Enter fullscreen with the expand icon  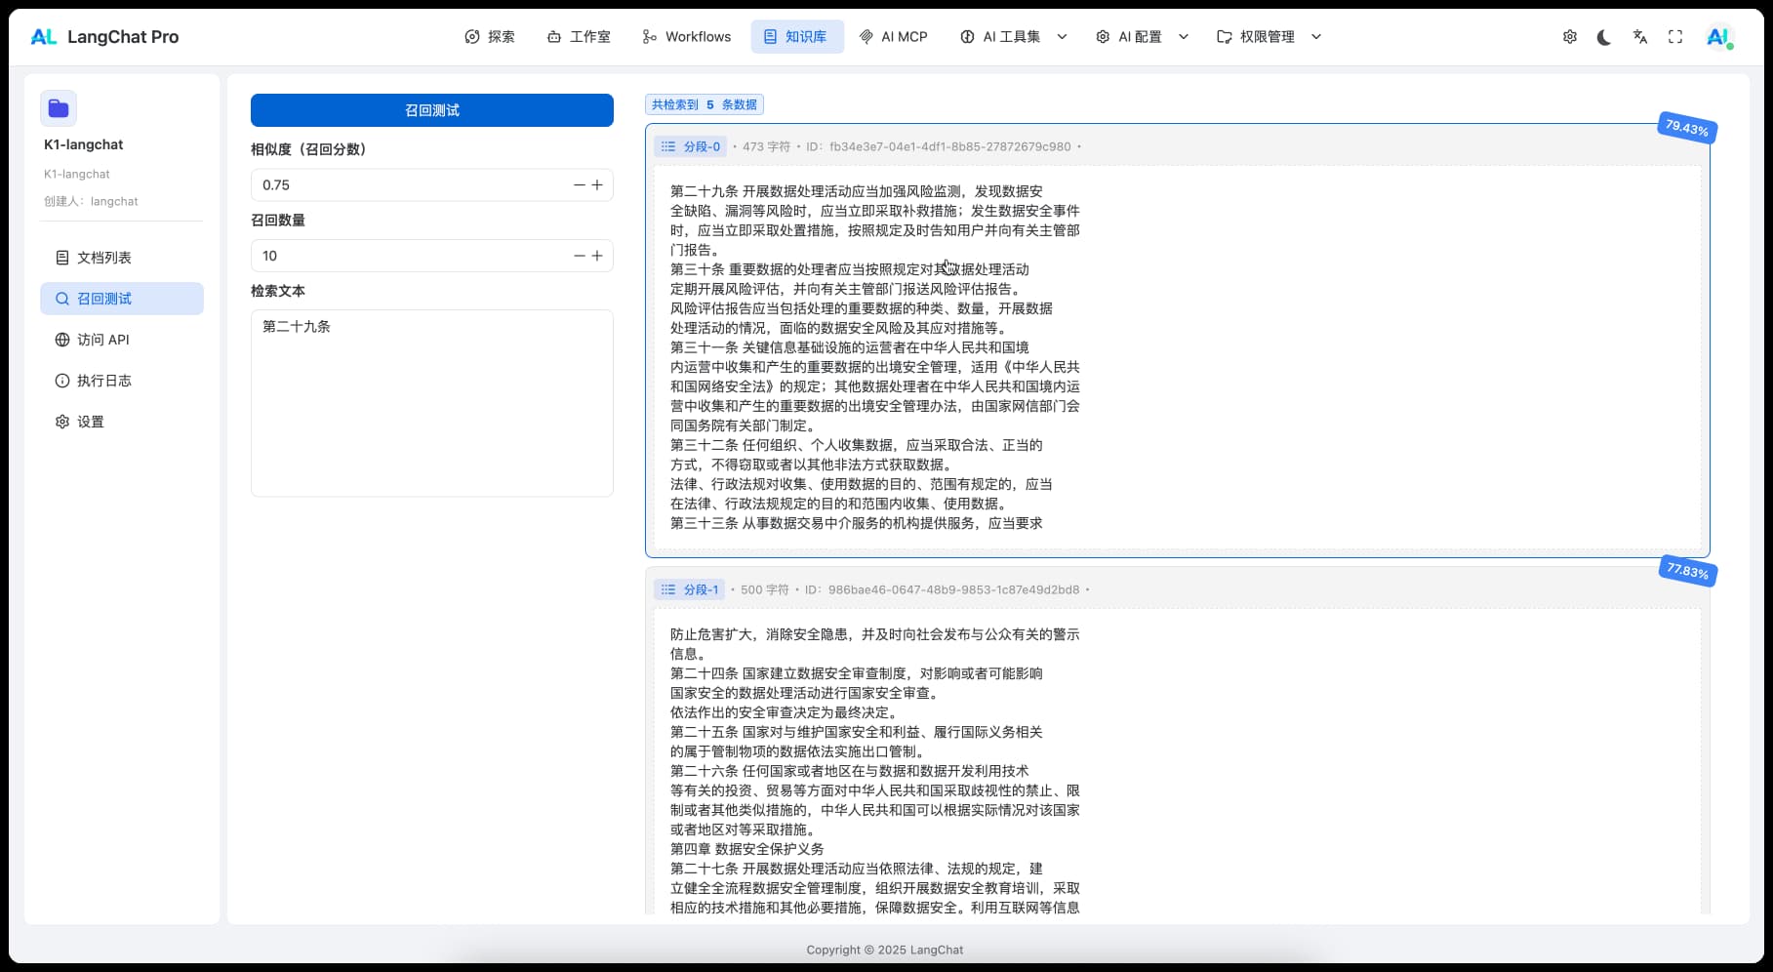click(1675, 37)
